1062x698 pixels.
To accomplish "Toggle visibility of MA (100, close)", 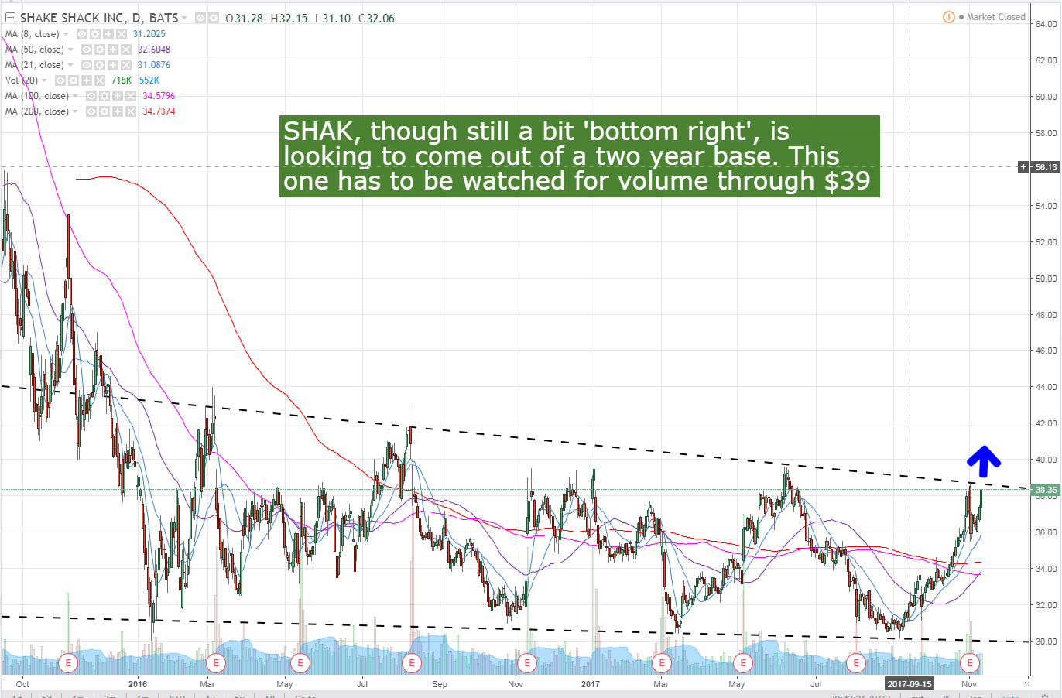I will [91, 96].
